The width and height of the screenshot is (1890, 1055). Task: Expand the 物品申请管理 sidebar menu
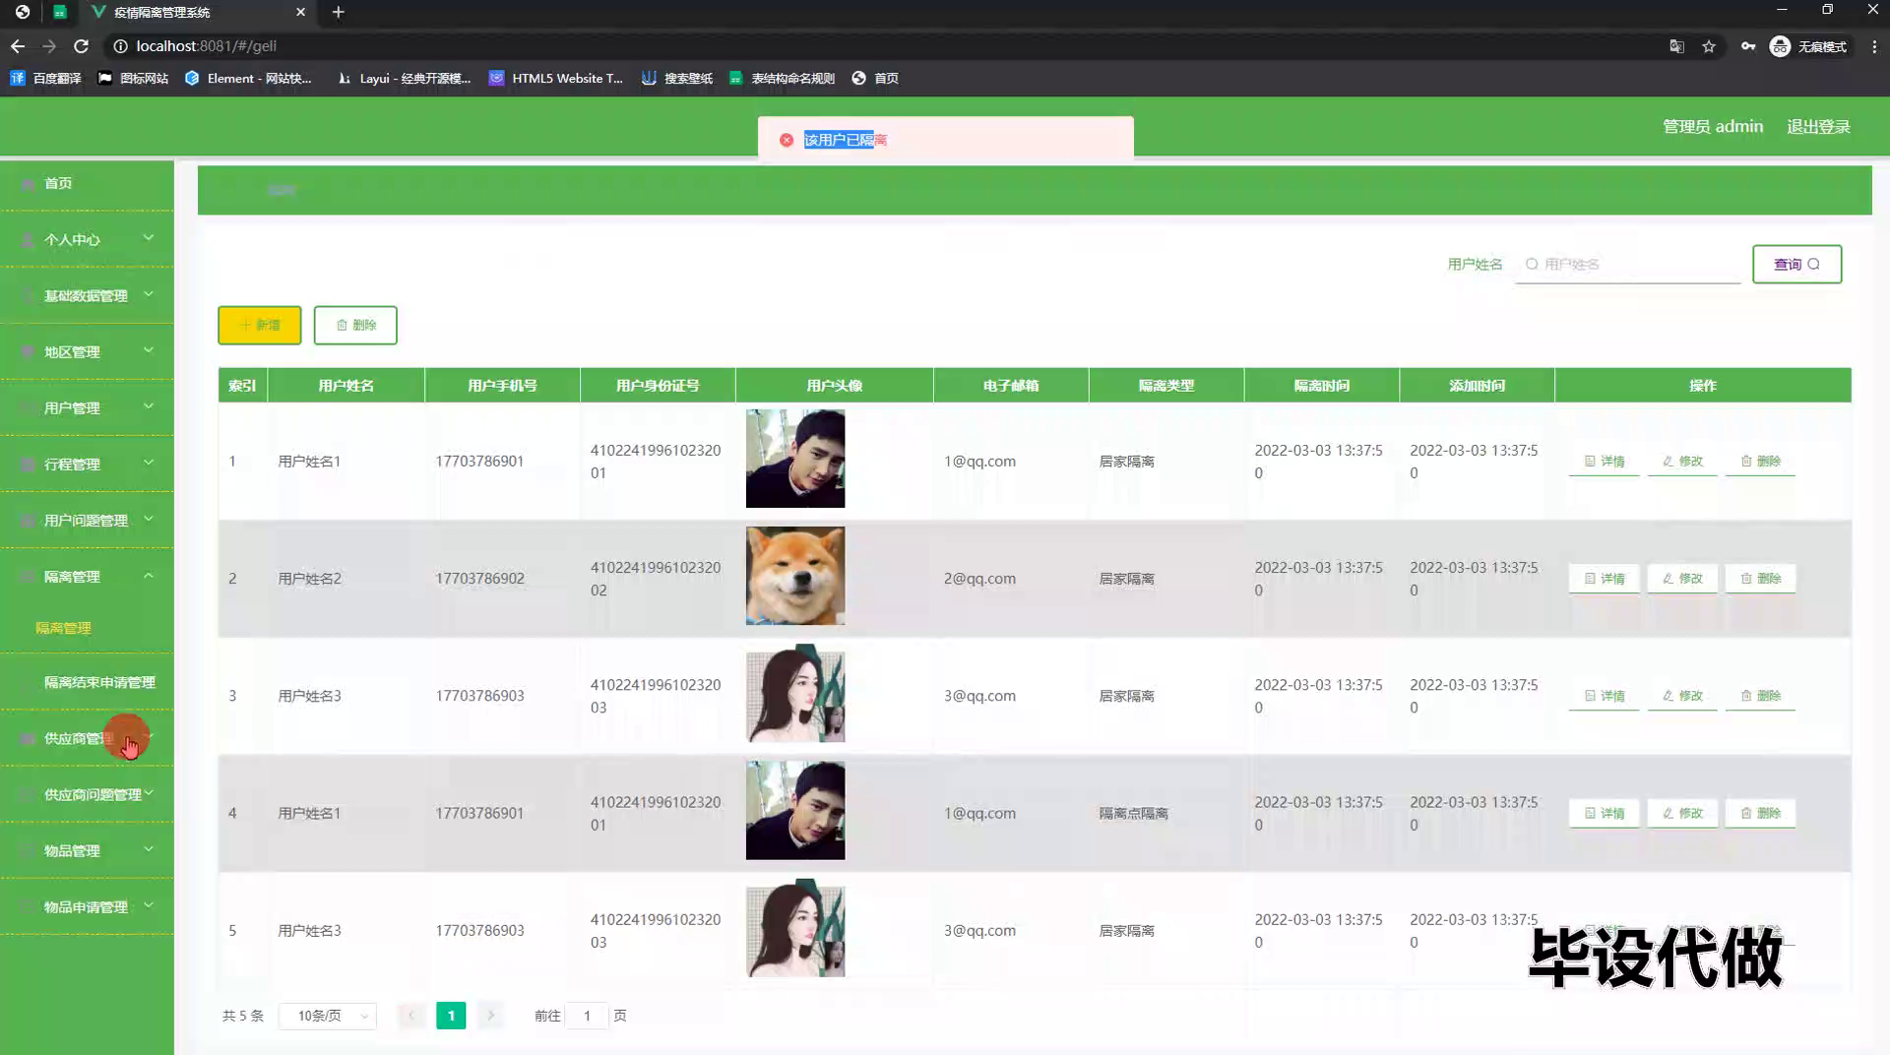tap(87, 906)
